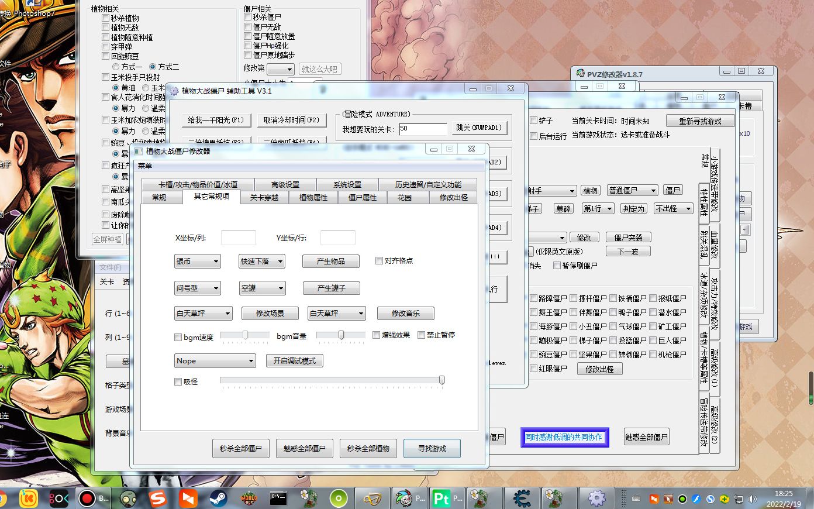
Task: Click the 寻找游戏 button
Action: coord(432,448)
